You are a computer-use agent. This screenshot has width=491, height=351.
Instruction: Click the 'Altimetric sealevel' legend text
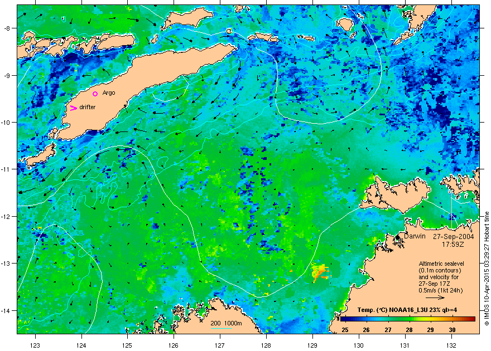pos(441,264)
